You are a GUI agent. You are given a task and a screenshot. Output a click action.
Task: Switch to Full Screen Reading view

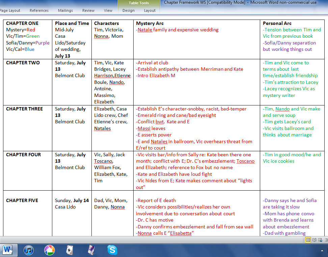[x=314, y=240]
